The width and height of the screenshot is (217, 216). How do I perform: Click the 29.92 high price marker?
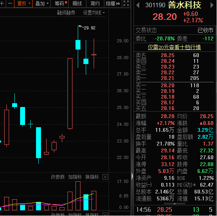tap(90, 28)
